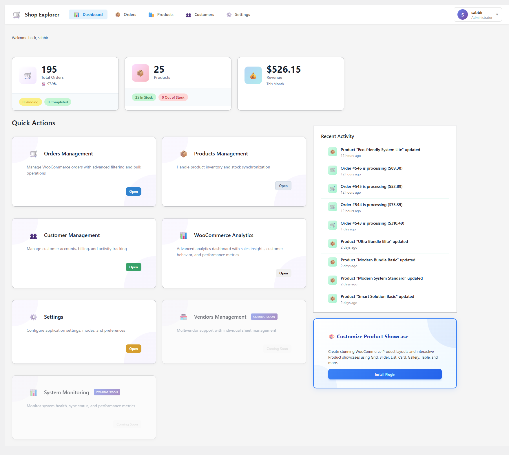The width and height of the screenshot is (509, 455).
Task: Click the Products Management card title
Action: [221, 154]
